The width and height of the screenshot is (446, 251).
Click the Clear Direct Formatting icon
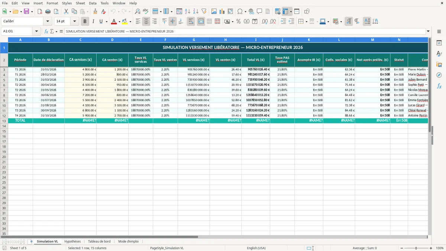pos(103,12)
